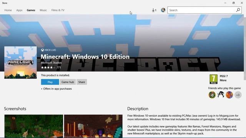Select the Games tab

(x=31, y=10)
